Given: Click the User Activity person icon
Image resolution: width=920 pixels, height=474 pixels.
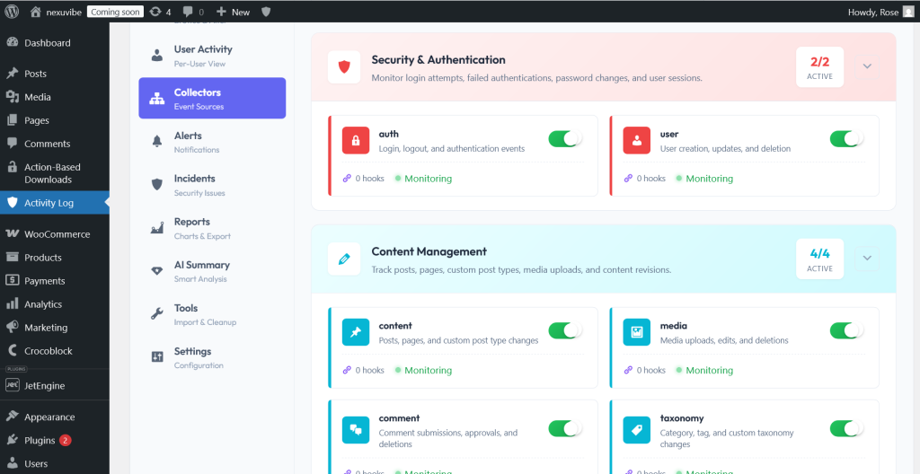Looking at the screenshot, I should tap(156, 55).
